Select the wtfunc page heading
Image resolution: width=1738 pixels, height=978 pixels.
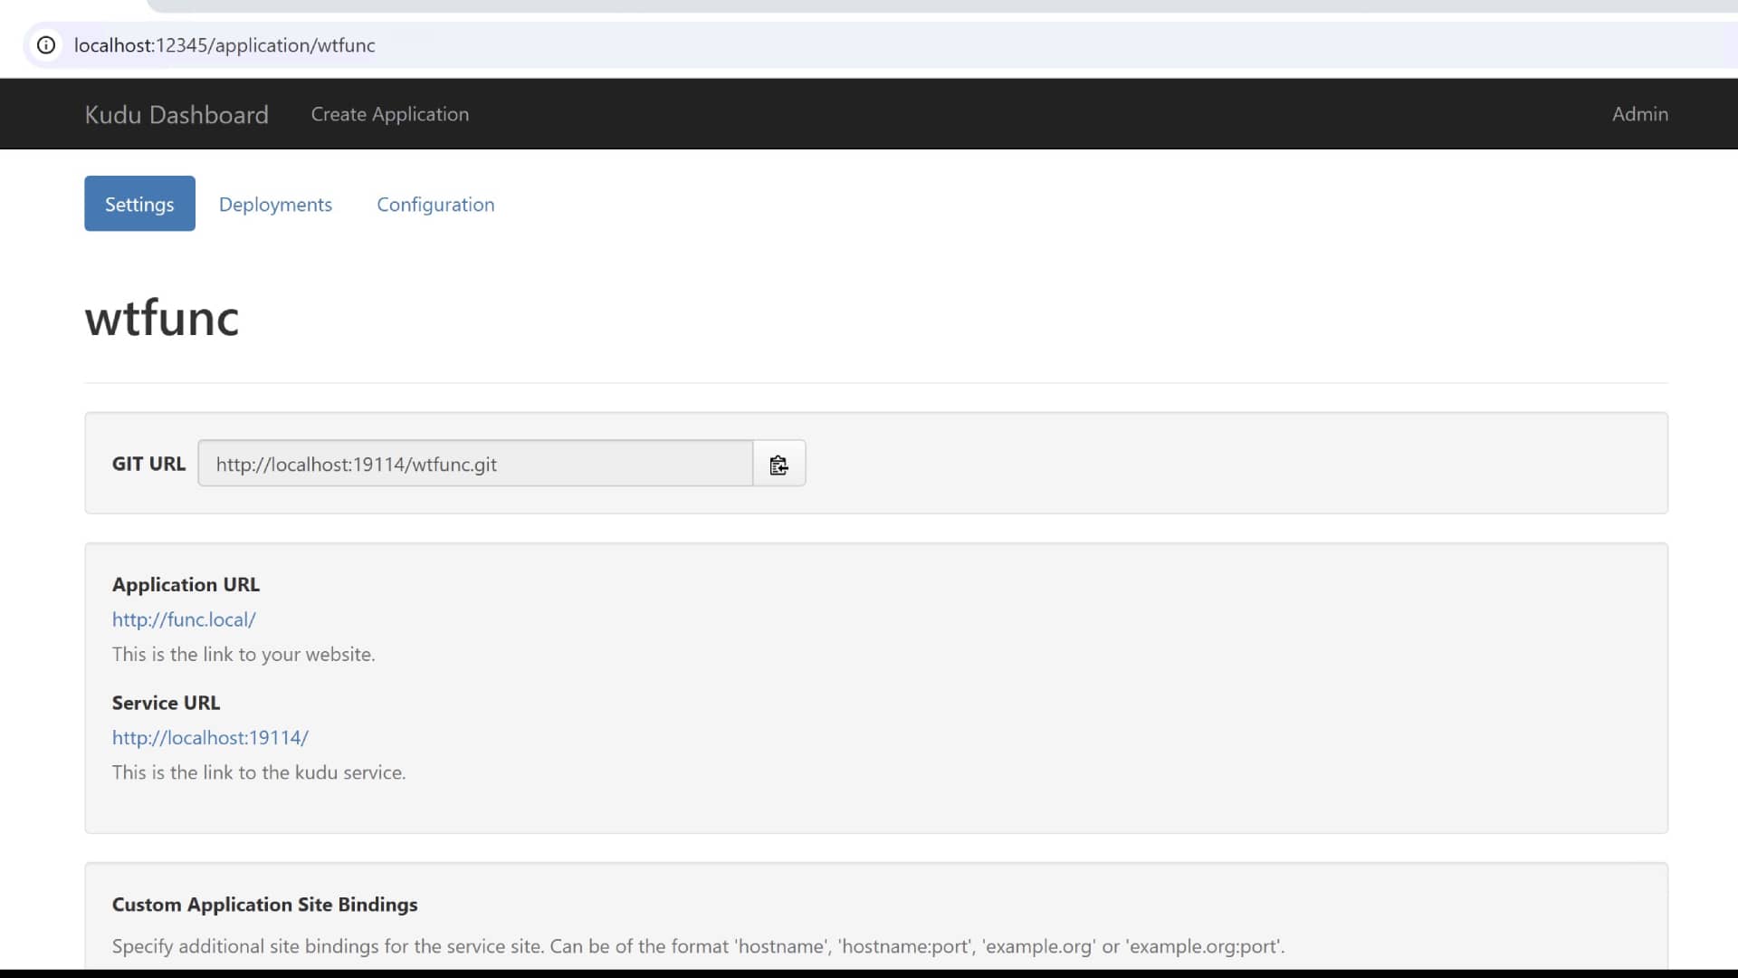[x=162, y=318]
